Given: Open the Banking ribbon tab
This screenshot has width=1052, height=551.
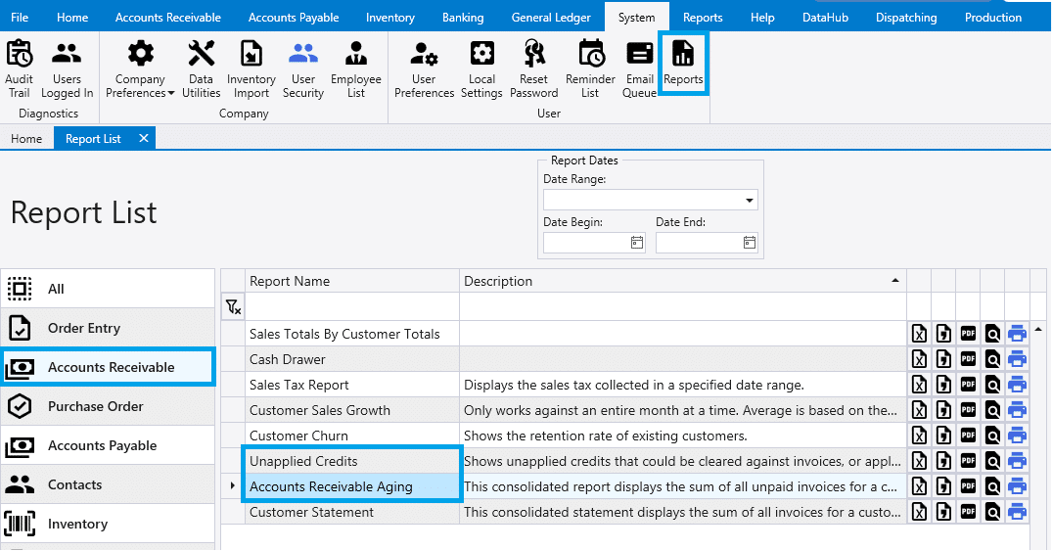Looking at the screenshot, I should 463,18.
